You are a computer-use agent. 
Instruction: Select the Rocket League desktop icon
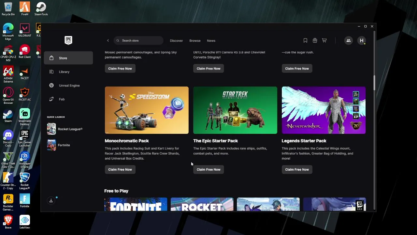click(25, 181)
